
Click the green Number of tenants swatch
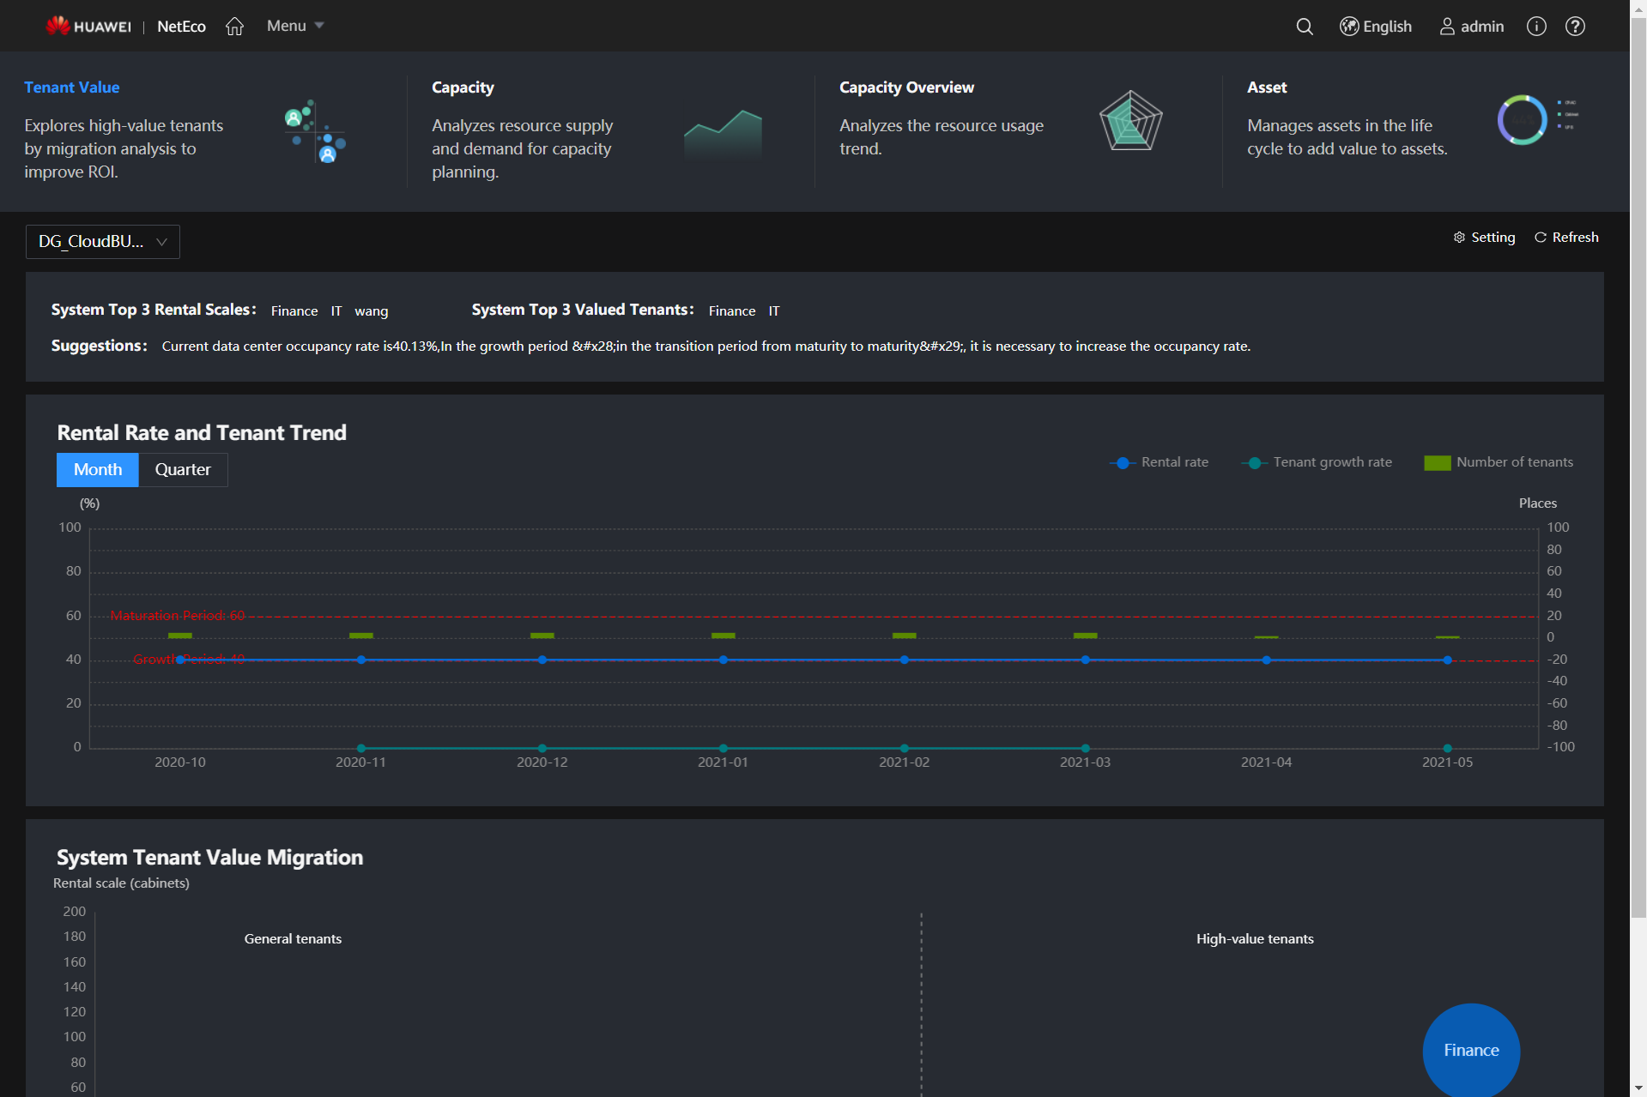pos(1437,463)
